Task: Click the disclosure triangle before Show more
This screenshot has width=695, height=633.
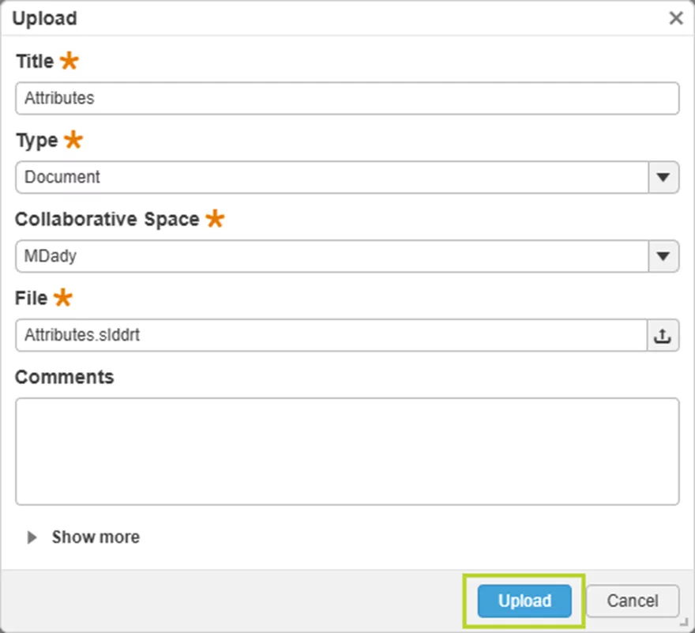Action: pyautogui.click(x=32, y=537)
